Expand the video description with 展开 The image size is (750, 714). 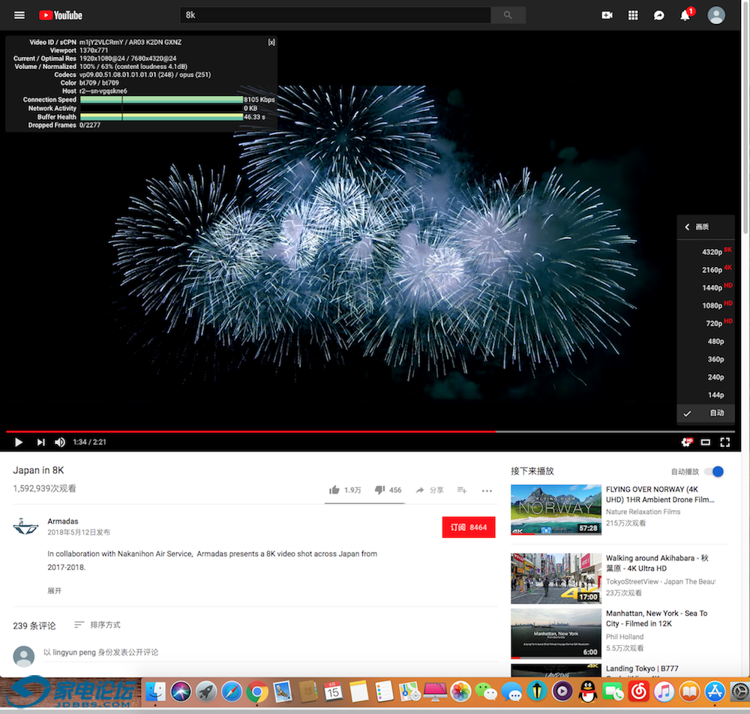55,591
